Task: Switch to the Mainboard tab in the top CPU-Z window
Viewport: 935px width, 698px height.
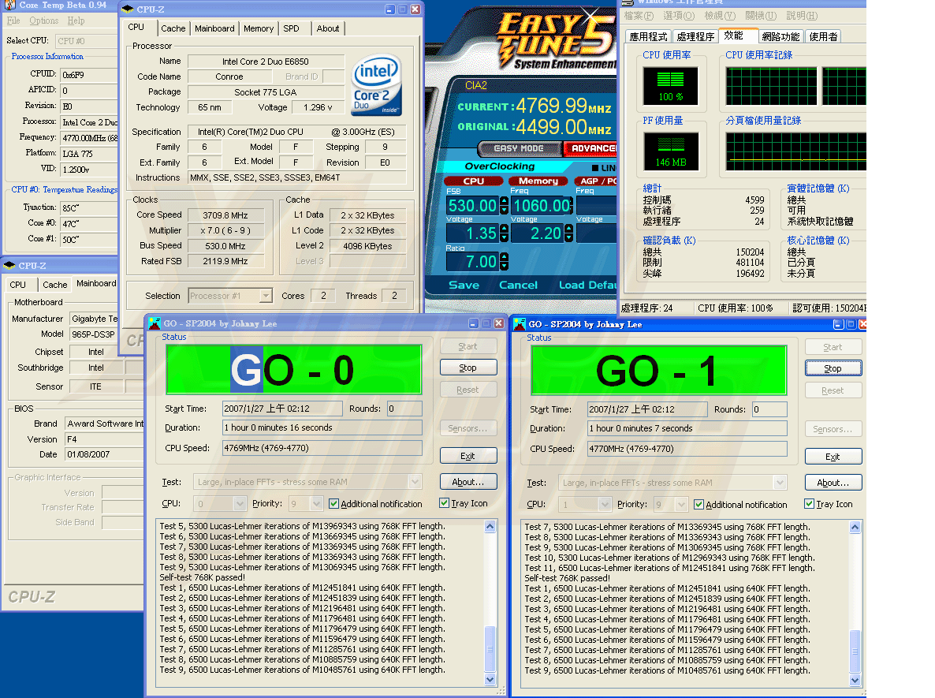Action: click(x=214, y=28)
